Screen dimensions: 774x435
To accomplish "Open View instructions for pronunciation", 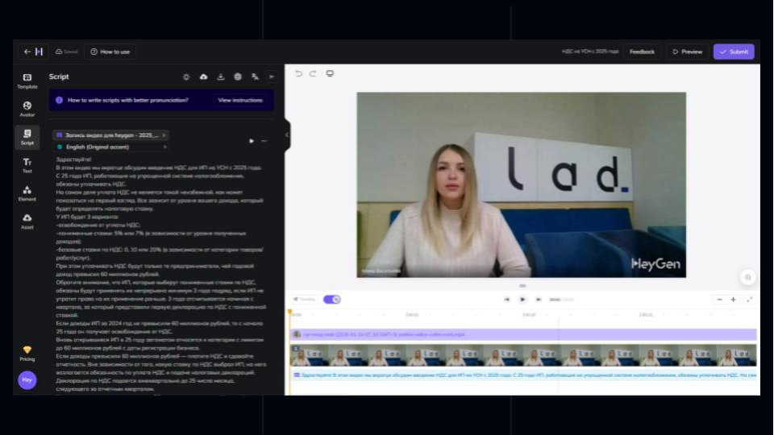I will click(x=240, y=100).
